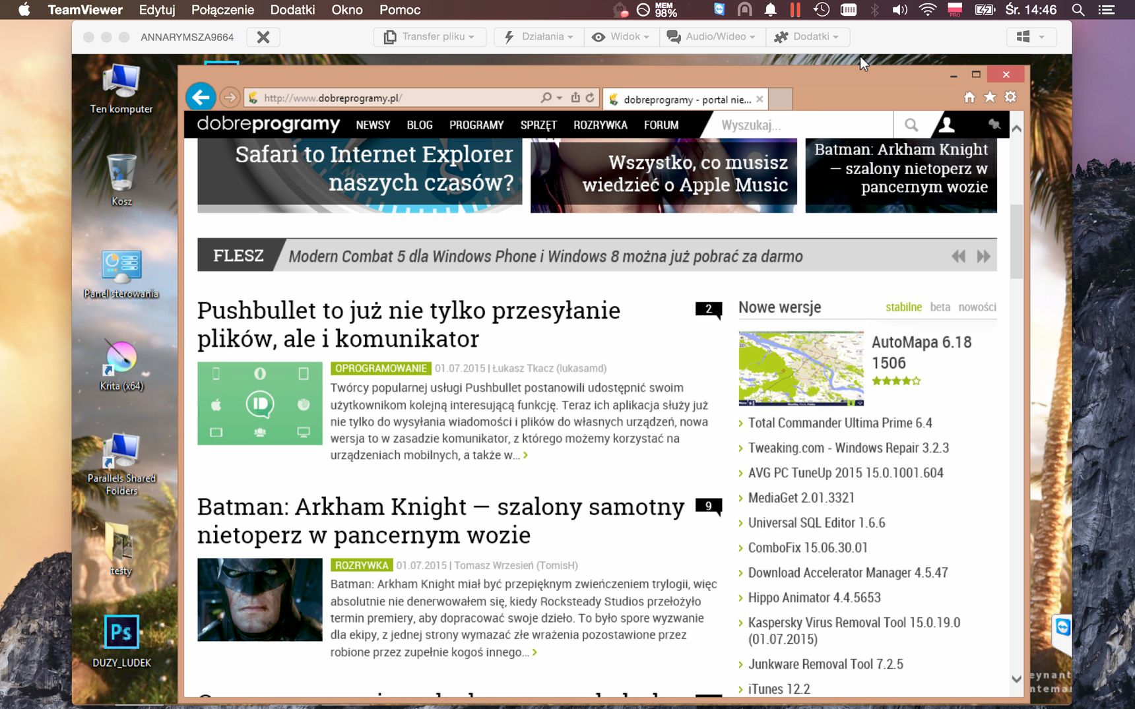Click the refresh icon in address bar
The height and width of the screenshot is (709, 1135).
tap(590, 98)
